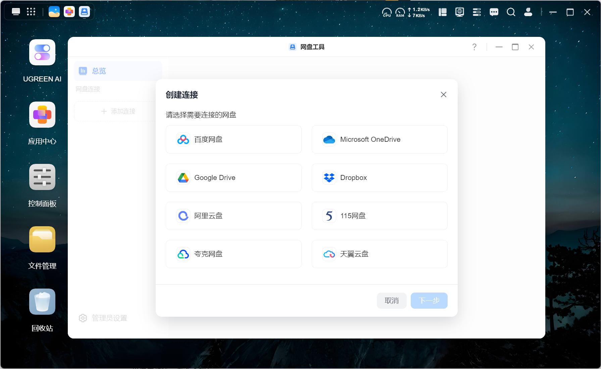The height and width of the screenshot is (369, 601).
Task: Open the user account menu
Action: click(528, 12)
